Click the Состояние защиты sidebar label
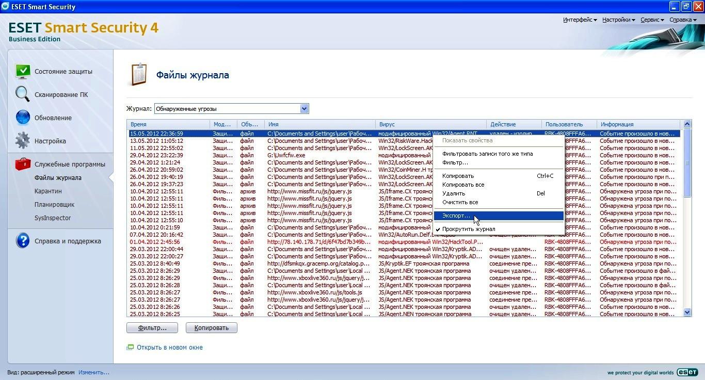 coord(63,72)
